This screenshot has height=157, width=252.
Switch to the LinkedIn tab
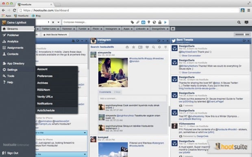click(141, 29)
